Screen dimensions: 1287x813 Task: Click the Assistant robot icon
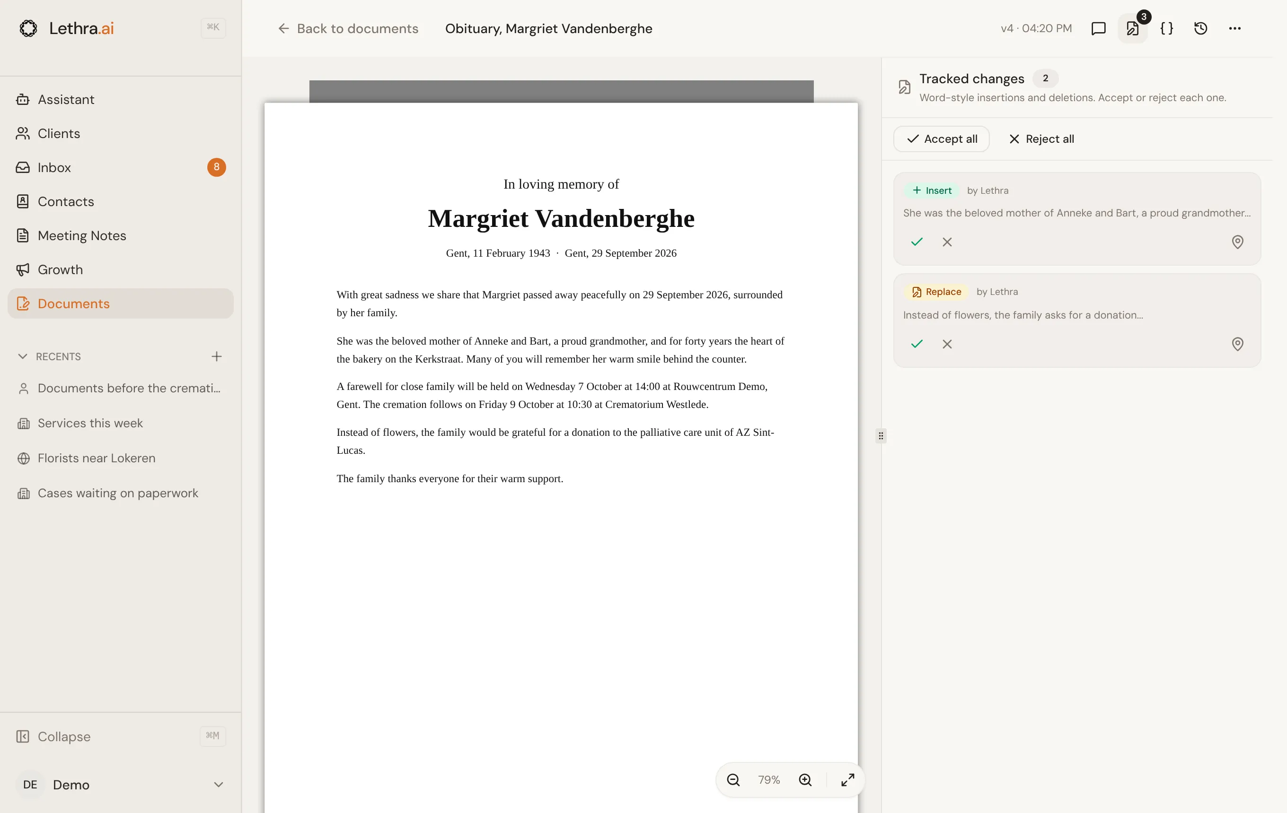(x=22, y=99)
